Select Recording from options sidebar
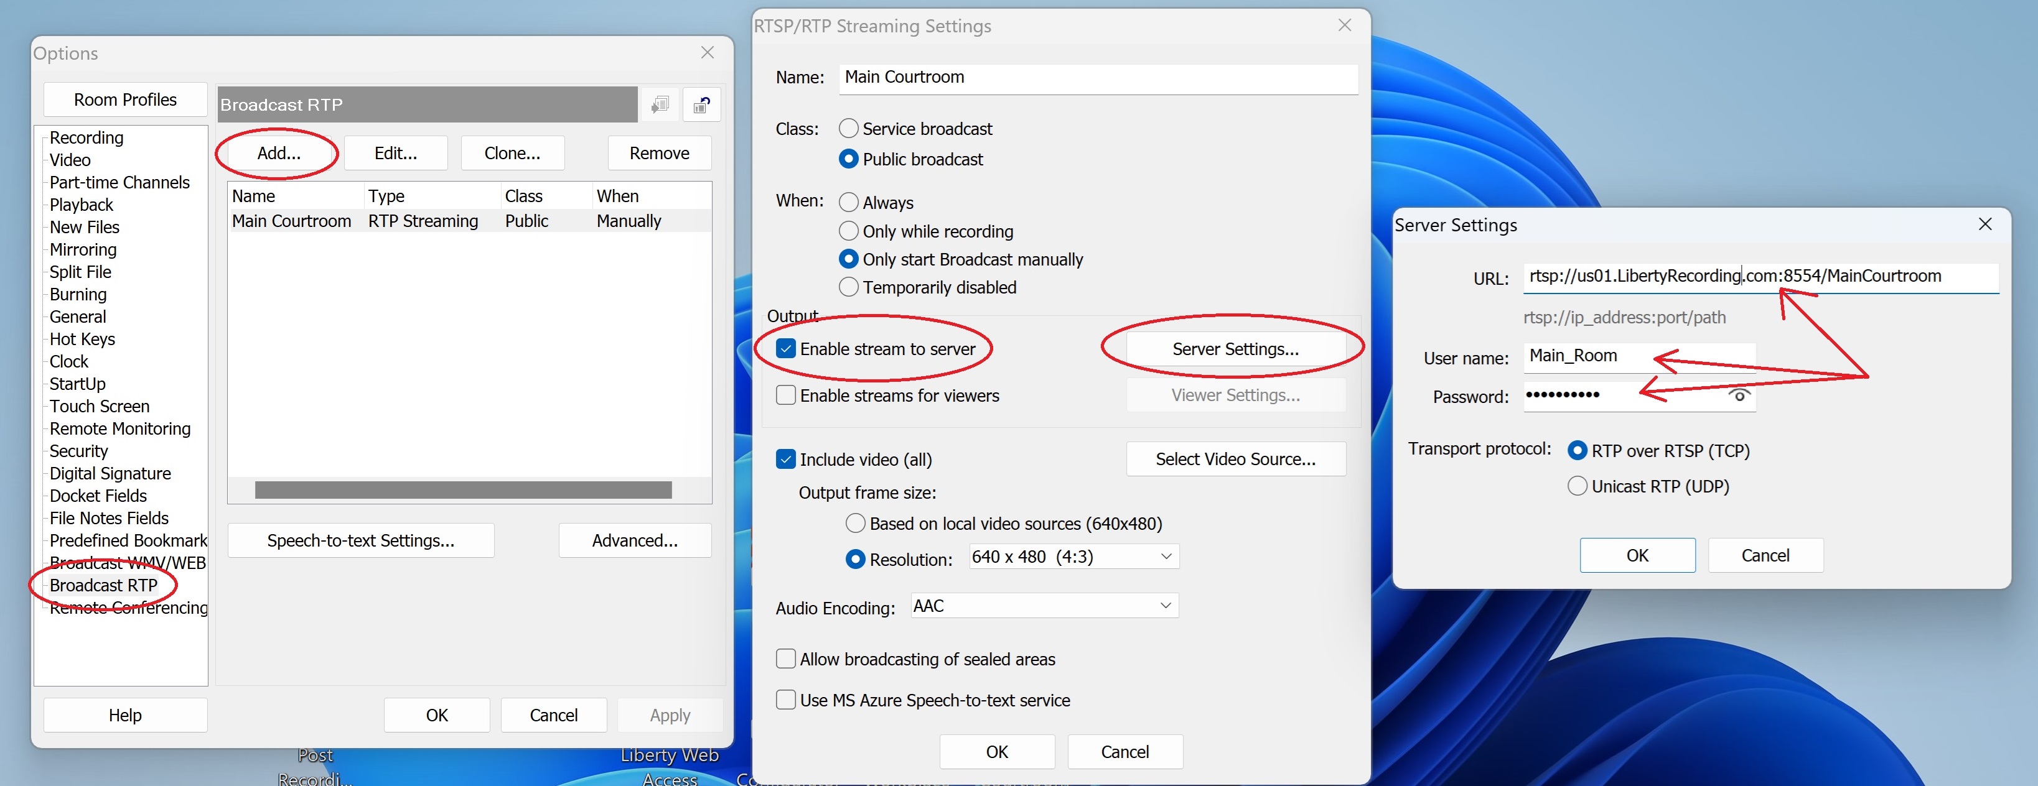This screenshot has height=786, width=2038. [x=85, y=136]
